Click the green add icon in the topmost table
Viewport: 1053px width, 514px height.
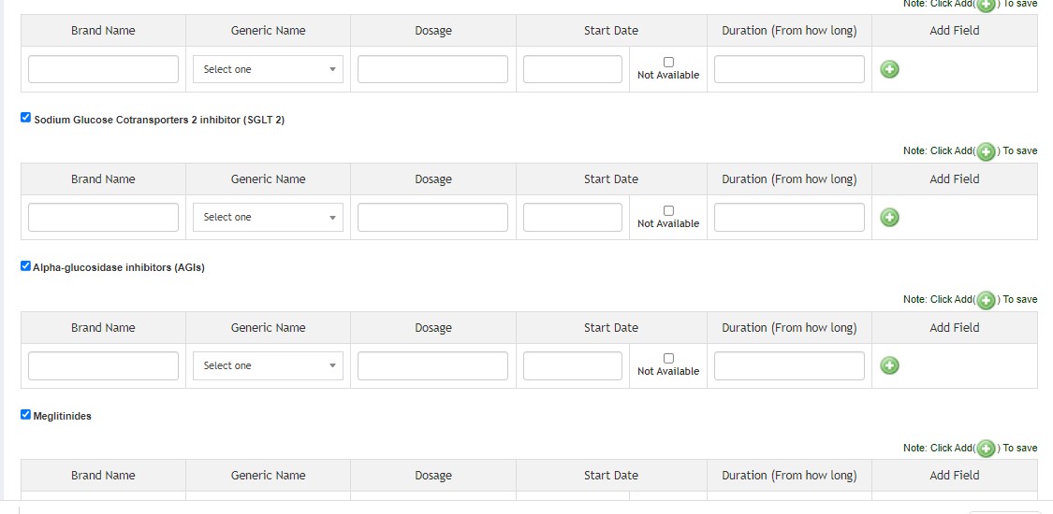point(890,69)
